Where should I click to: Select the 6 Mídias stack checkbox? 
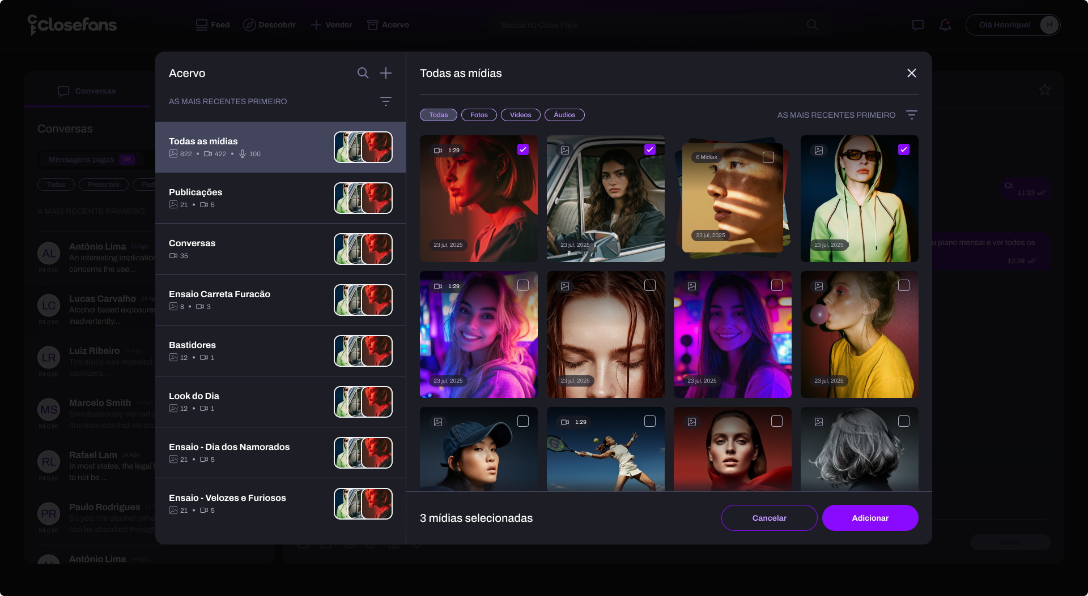point(768,157)
